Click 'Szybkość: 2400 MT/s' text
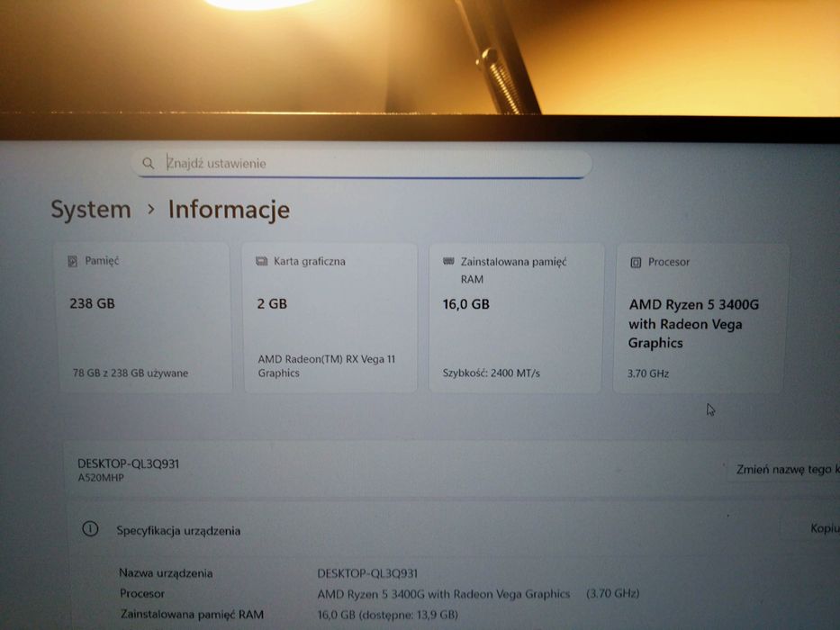This screenshot has height=630, width=840. (492, 373)
